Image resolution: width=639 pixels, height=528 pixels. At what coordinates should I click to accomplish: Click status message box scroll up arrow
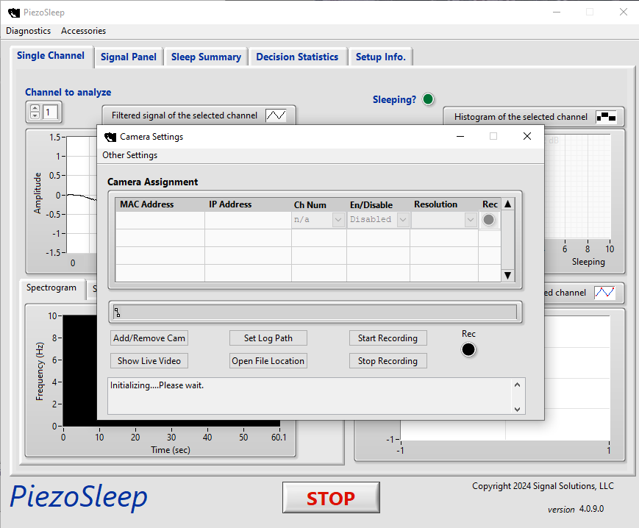[x=517, y=385]
